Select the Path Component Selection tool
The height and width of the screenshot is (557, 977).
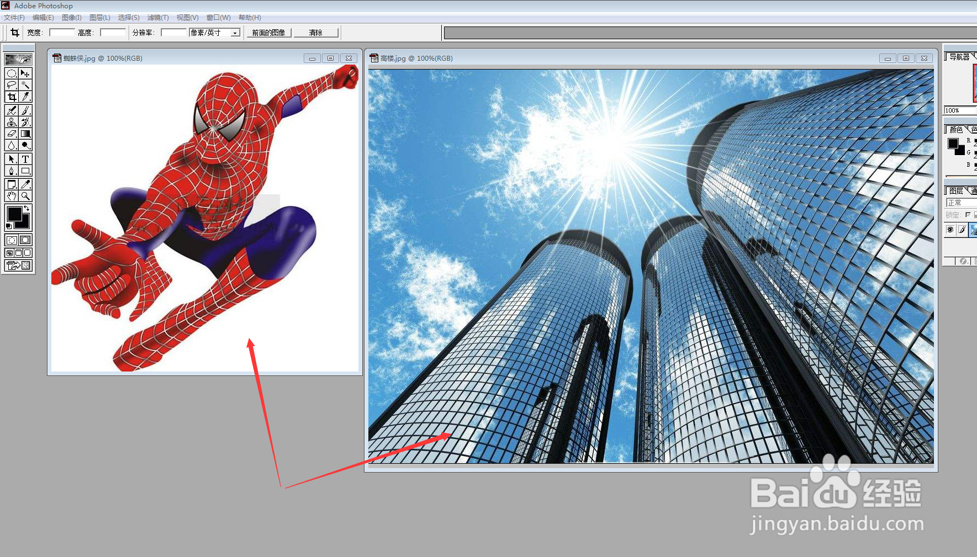[x=12, y=159]
